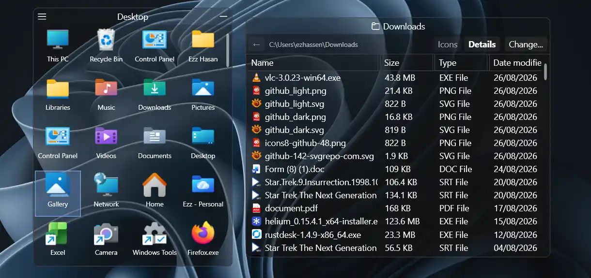Select github_dark.png file name

pos(295,117)
